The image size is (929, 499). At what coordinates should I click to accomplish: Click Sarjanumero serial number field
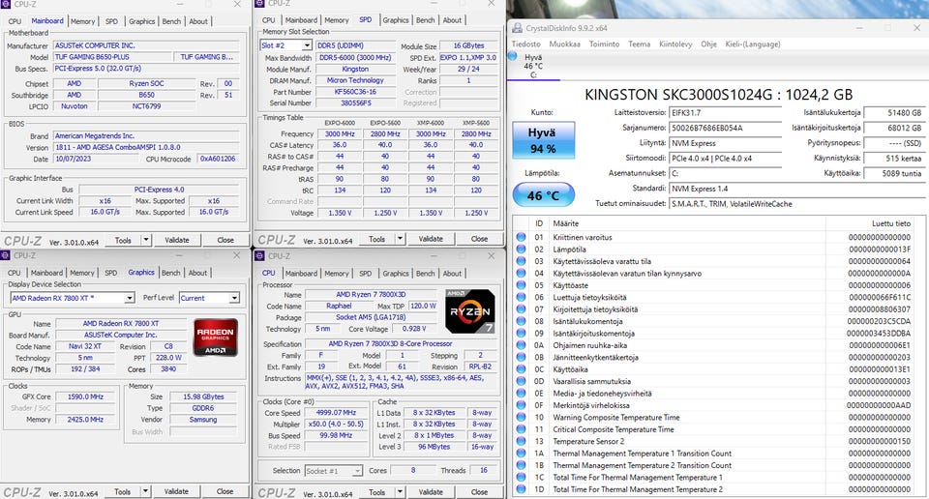[x=725, y=128]
